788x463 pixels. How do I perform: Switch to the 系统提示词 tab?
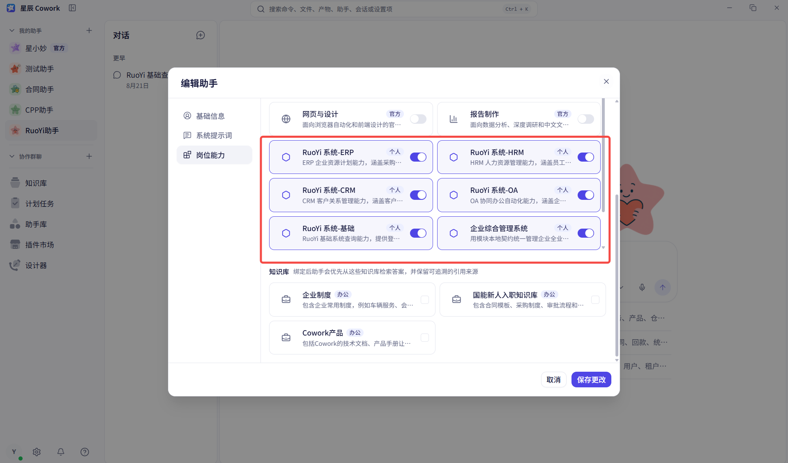(214, 135)
